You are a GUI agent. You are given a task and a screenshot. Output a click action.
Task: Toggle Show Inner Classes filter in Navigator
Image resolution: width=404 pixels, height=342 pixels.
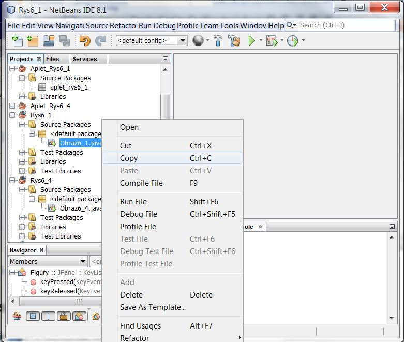pyautogui.click(x=79, y=316)
